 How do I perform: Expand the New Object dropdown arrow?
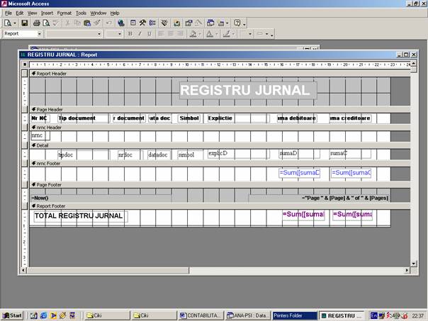(227, 23)
